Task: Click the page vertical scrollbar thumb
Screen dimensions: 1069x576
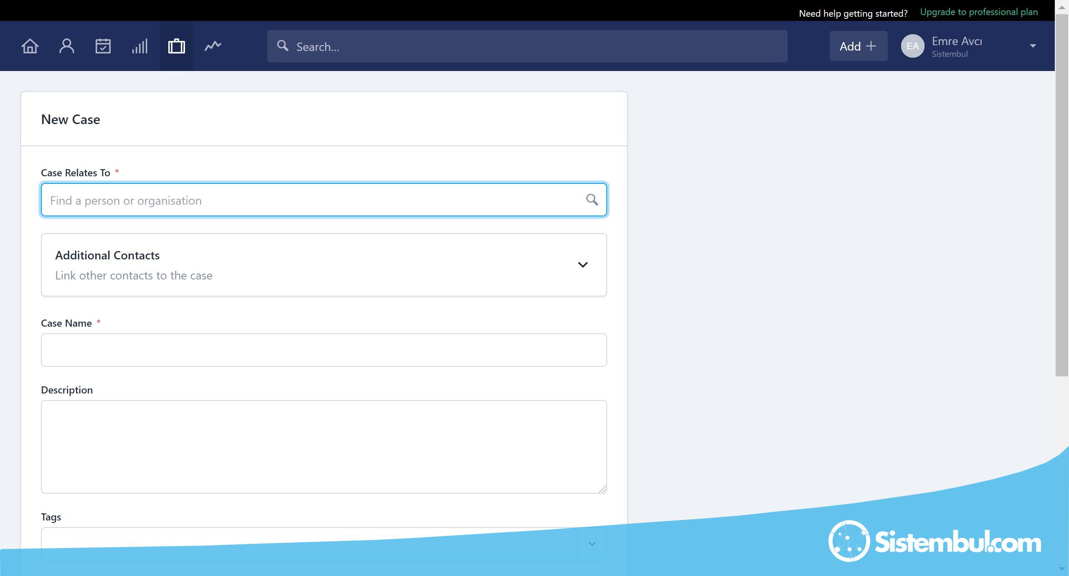Action: (1061, 195)
